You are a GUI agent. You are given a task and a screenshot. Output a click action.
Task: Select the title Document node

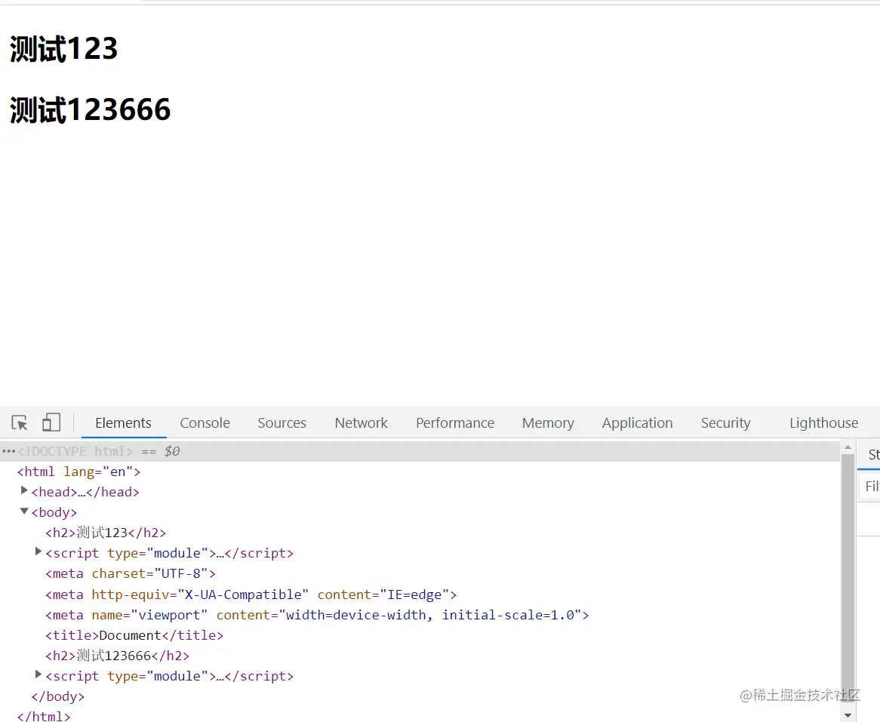pyautogui.click(x=134, y=635)
